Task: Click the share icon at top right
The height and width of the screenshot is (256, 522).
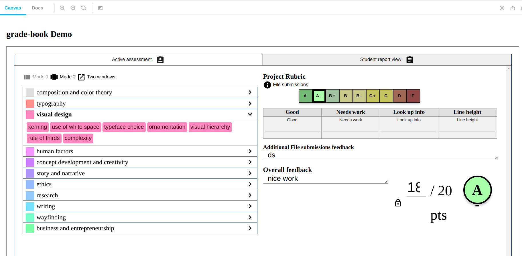Action: tap(513, 8)
